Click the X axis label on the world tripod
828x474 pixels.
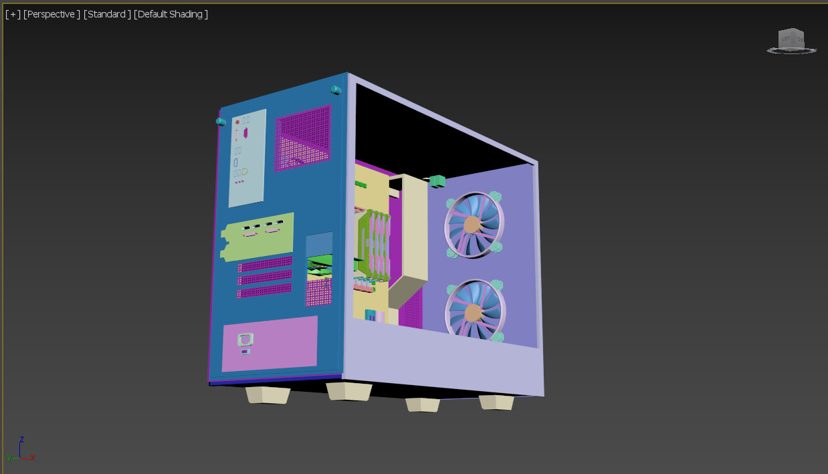33,457
